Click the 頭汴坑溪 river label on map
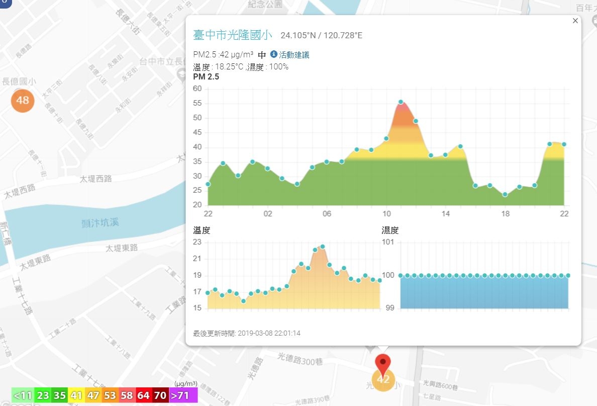The image size is (597, 406). [x=100, y=223]
